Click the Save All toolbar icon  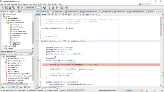(14, 7)
